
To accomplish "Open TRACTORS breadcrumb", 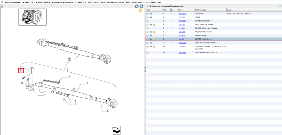I will tap(30, 2).
